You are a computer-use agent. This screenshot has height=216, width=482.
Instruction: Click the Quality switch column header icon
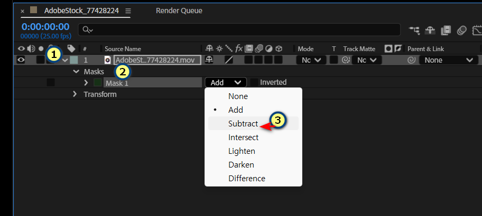pyautogui.click(x=229, y=48)
